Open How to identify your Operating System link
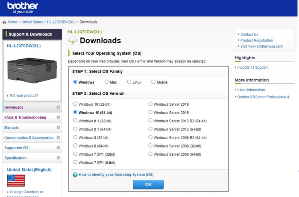The image size is (299, 197). (116, 174)
